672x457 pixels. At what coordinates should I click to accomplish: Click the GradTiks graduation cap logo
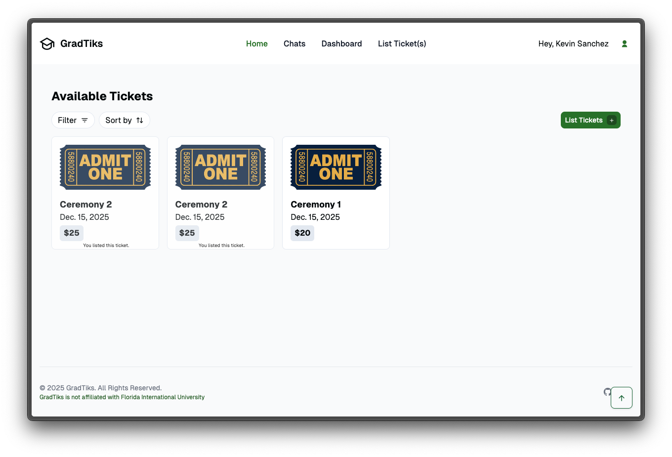(47, 44)
